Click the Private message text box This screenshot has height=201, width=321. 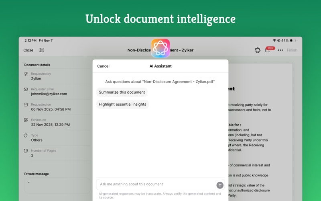57,186
